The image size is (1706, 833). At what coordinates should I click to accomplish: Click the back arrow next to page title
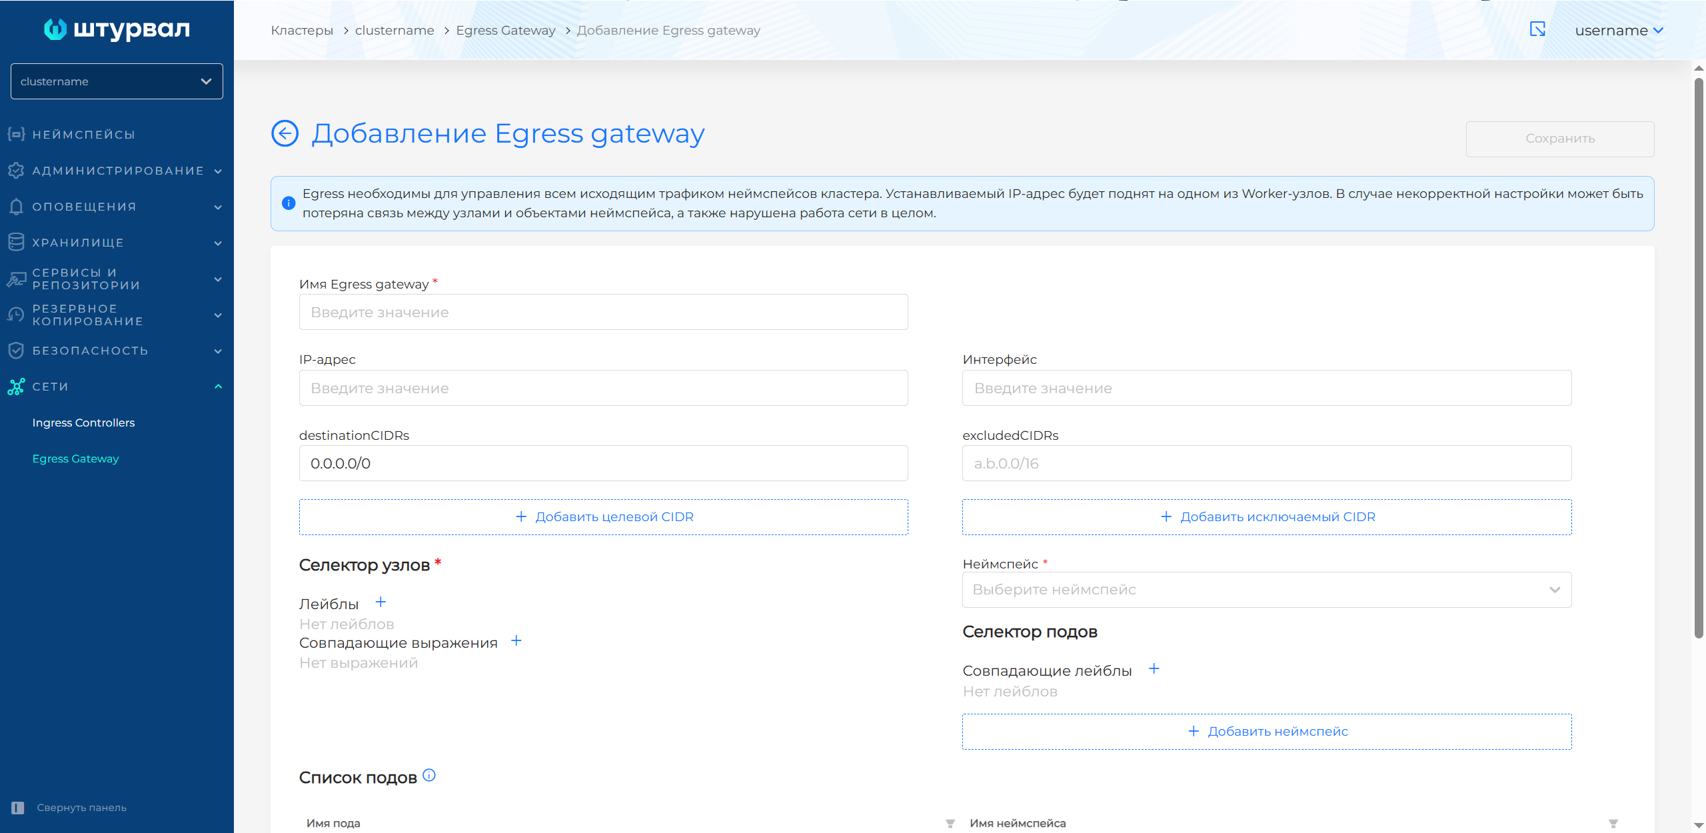(285, 133)
